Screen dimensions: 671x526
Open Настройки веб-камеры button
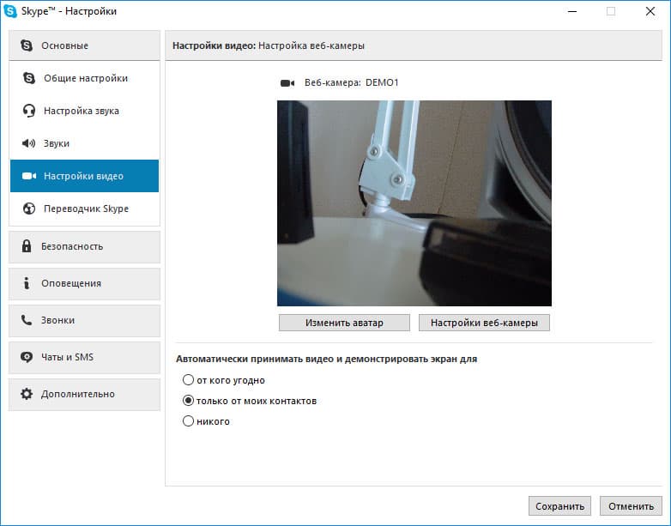484,323
